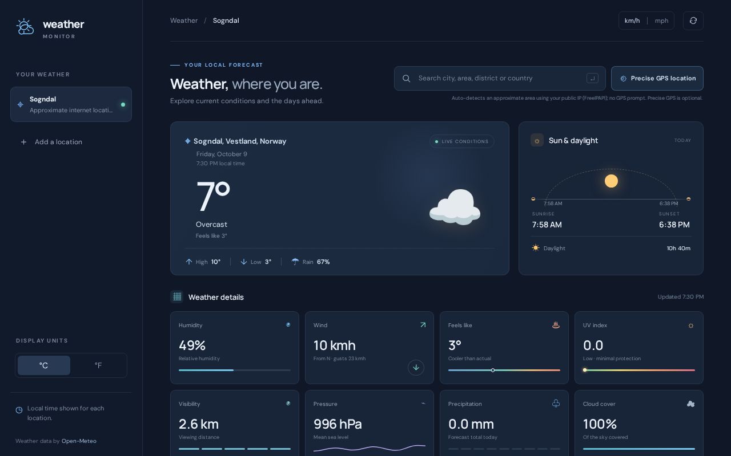731x456 pixels.
Task: Click the Visibility card
Action: tap(235, 423)
